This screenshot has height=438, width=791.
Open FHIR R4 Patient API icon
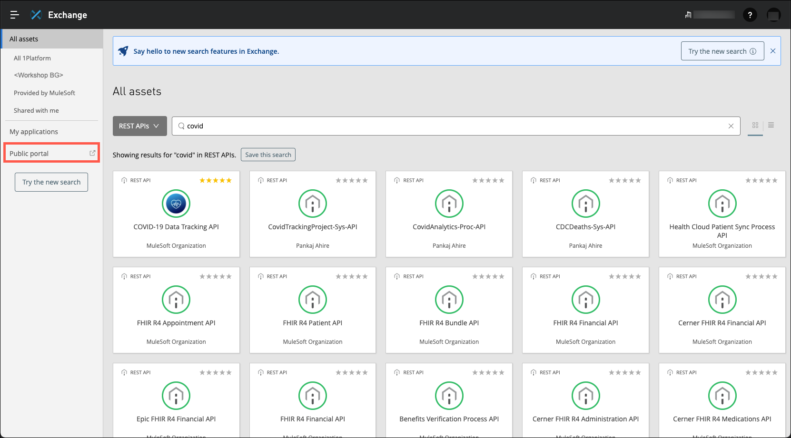313,300
